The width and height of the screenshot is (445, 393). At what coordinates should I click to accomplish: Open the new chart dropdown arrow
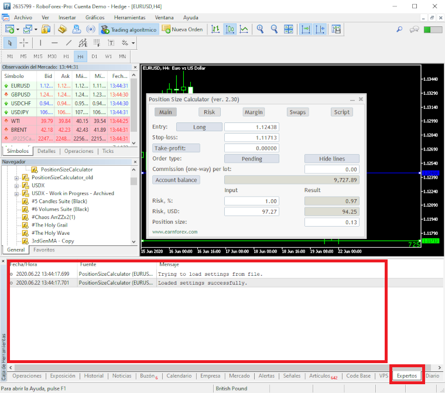[x=18, y=29]
